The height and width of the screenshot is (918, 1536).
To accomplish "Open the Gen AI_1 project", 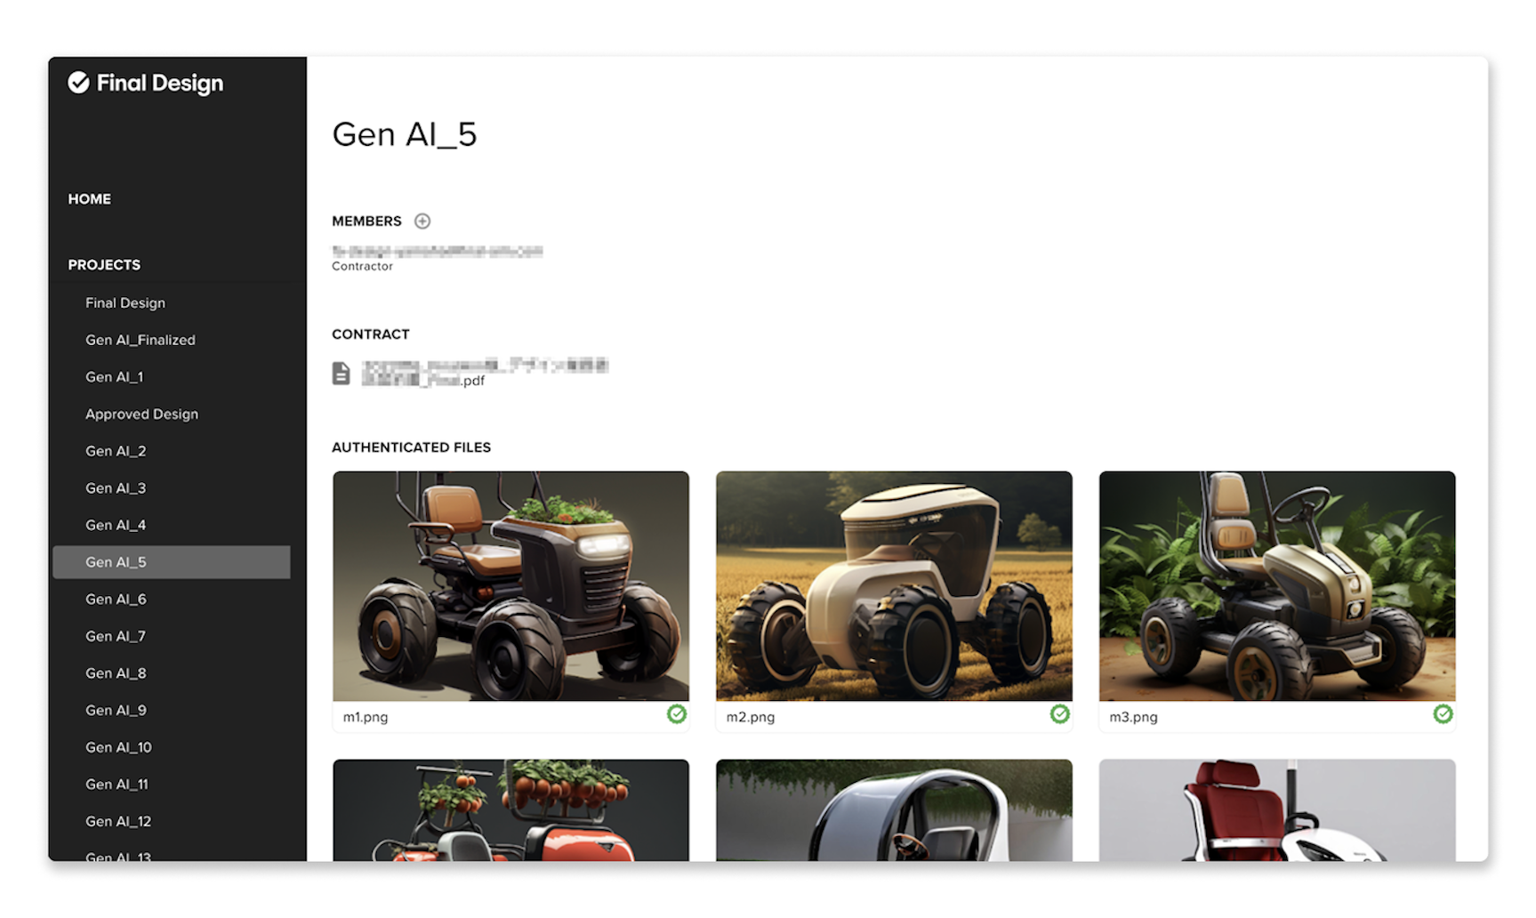I will pos(114,377).
